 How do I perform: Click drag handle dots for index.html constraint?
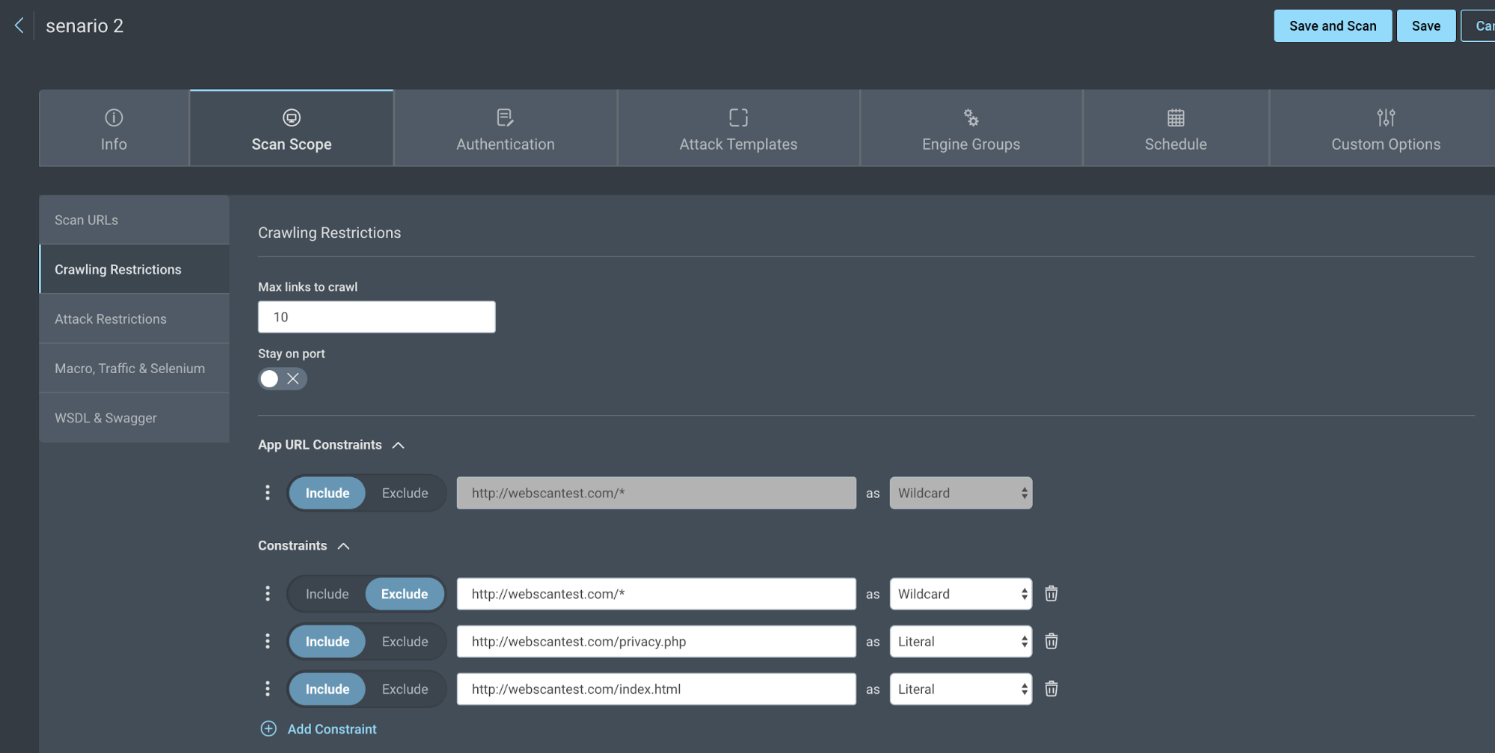268,689
